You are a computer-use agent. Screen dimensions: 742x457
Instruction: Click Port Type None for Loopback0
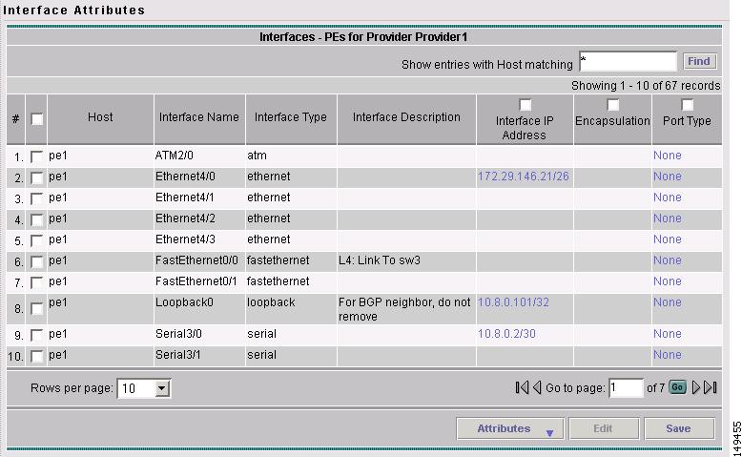tap(668, 302)
